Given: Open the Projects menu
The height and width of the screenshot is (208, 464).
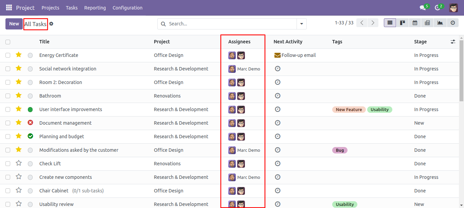Looking at the screenshot, I should coord(50,7).
